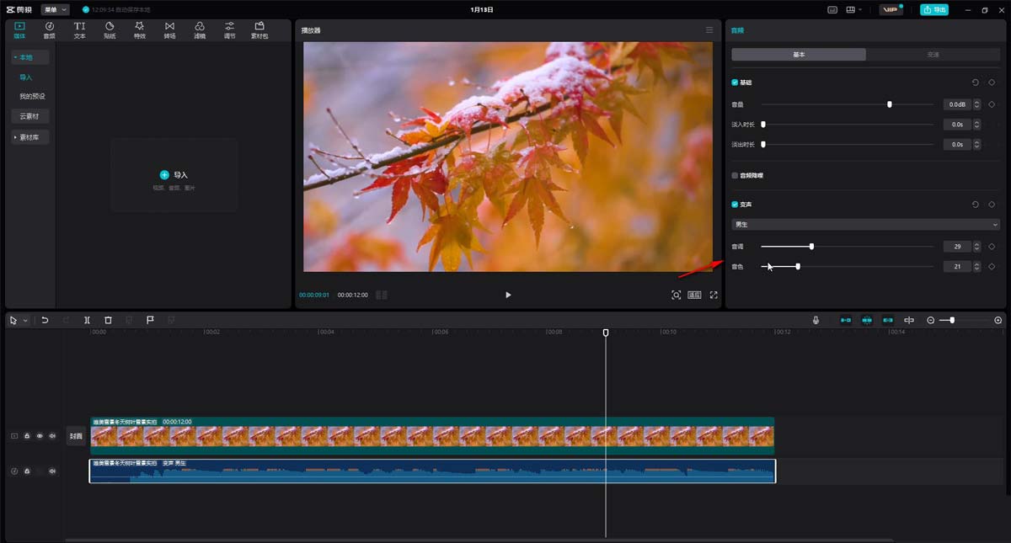Open the 菜单 dropdown in the title bar
This screenshot has width=1011, height=543.
(56, 9)
